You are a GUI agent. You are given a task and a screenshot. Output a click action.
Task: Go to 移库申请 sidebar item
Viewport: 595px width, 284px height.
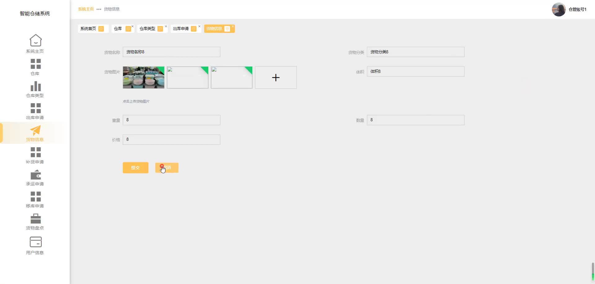pos(35,199)
